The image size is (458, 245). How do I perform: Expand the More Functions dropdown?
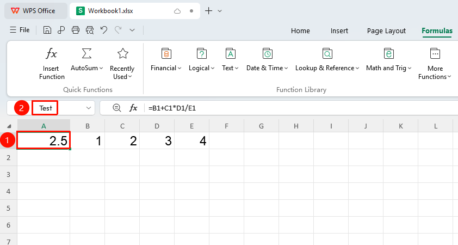[x=435, y=64]
